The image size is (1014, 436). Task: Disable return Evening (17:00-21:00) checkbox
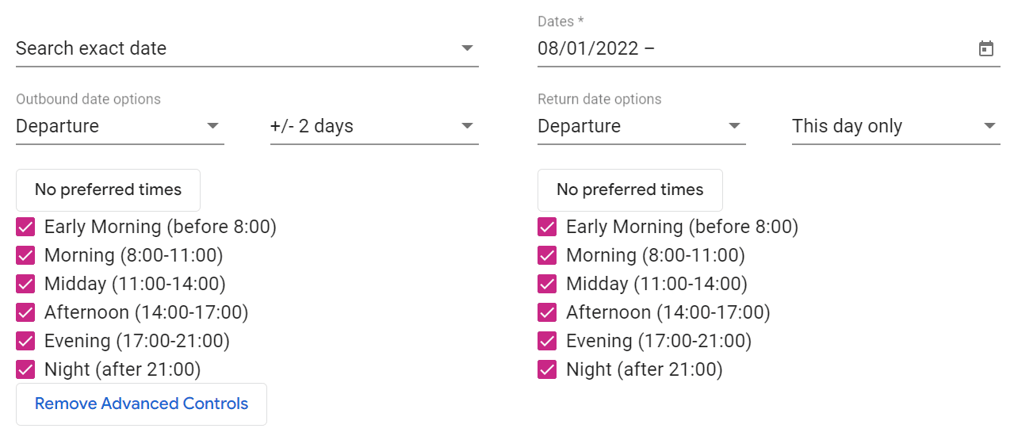point(547,342)
